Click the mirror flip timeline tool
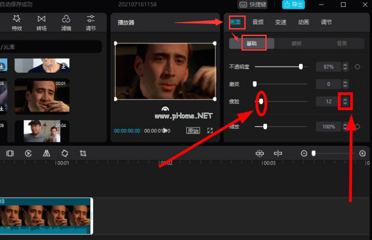Image resolution: width=372 pixels, height=240 pixels. click(46, 153)
